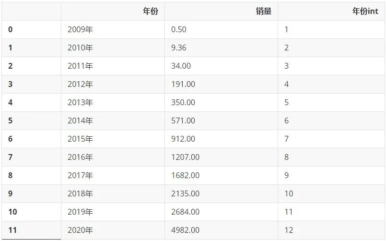Click the 年份int column header
Image resolution: width=386 pixels, height=241 pixels.
click(365, 12)
